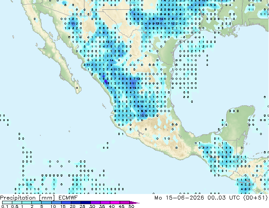Viewport: 269px width, 208px height.
Task: Click the legend label '40'
Action: 112,206
